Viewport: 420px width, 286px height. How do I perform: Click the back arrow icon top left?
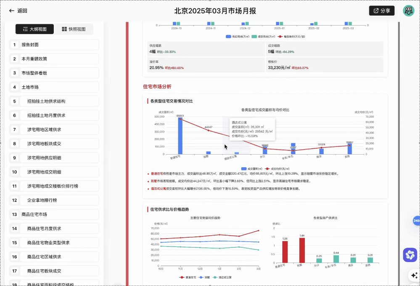click(11, 10)
